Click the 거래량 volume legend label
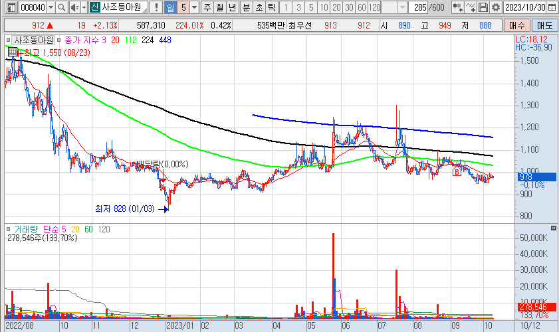Screen dimensions: 559x332 pyautogui.click(x=26, y=229)
